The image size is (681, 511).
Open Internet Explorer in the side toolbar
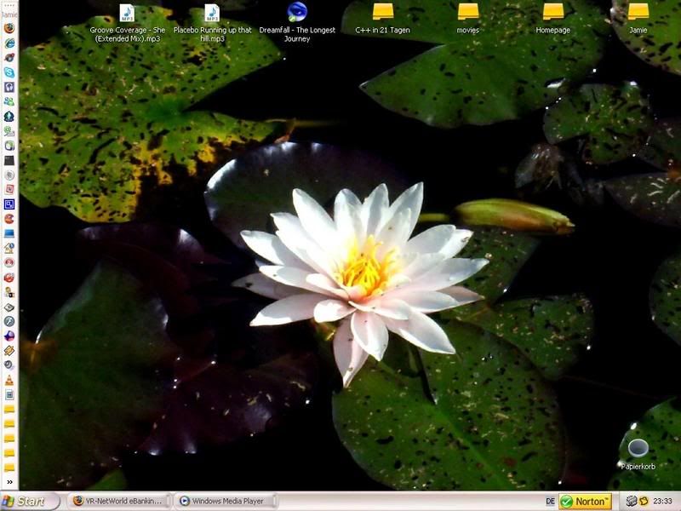point(9,42)
